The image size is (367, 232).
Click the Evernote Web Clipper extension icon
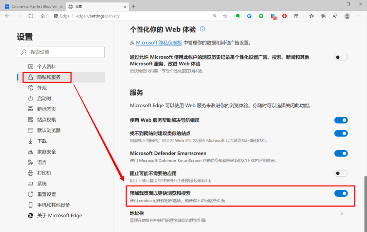tap(238, 16)
